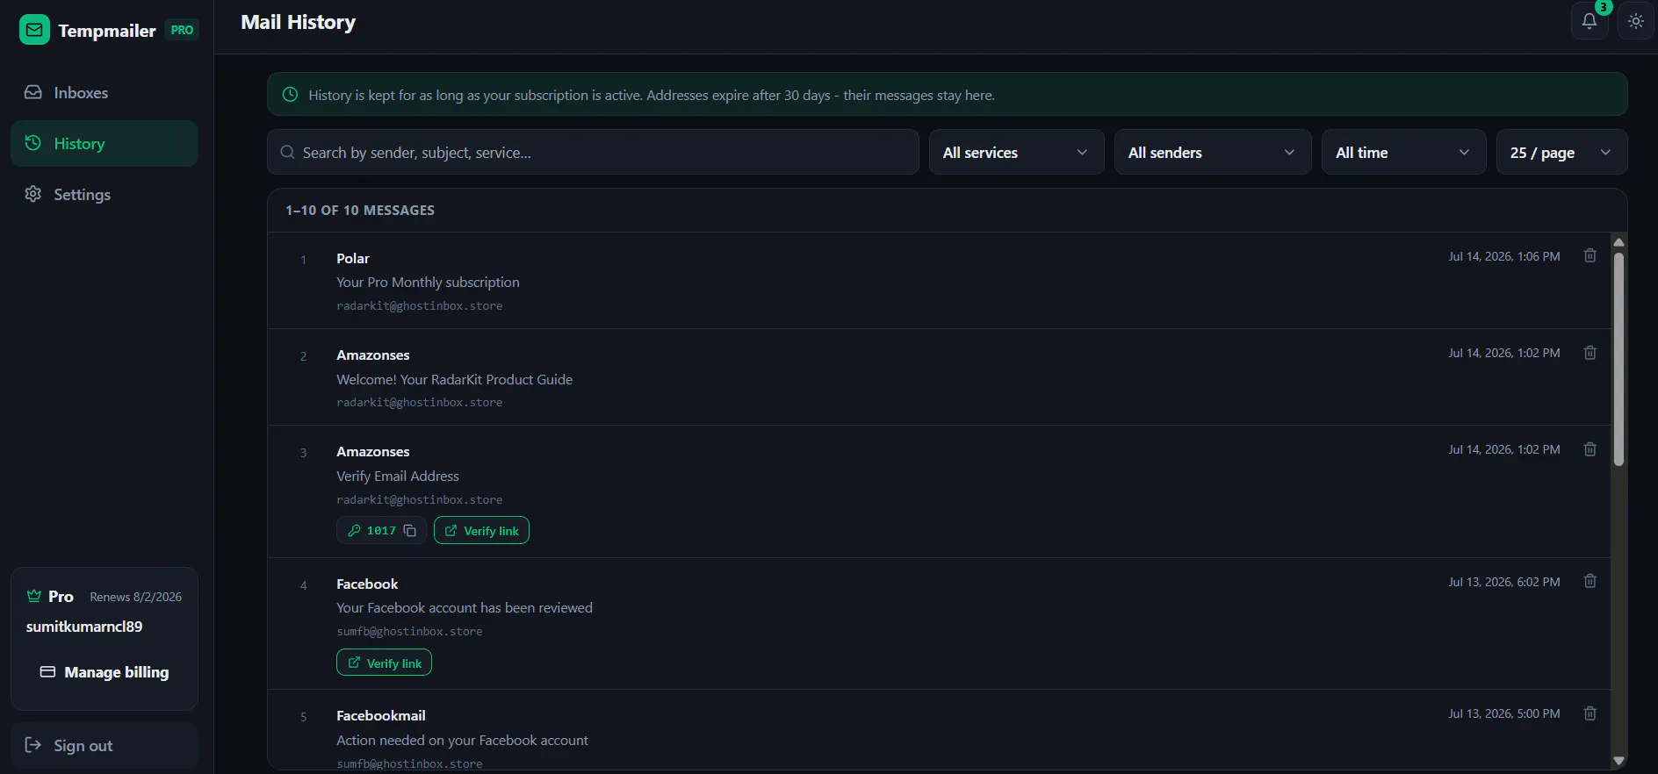Viewport: 1658px width, 774px height.
Task: Click the Jul 14, 2026, 1:06 PM timestamp
Action: coord(1504,256)
